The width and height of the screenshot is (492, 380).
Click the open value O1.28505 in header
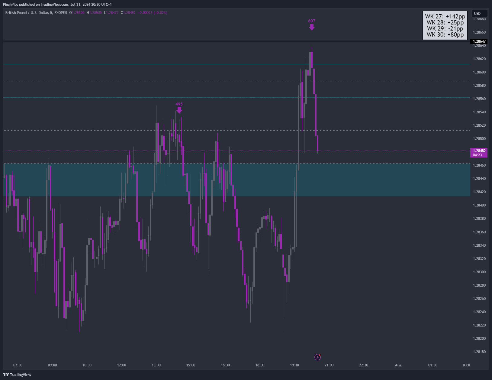click(77, 13)
